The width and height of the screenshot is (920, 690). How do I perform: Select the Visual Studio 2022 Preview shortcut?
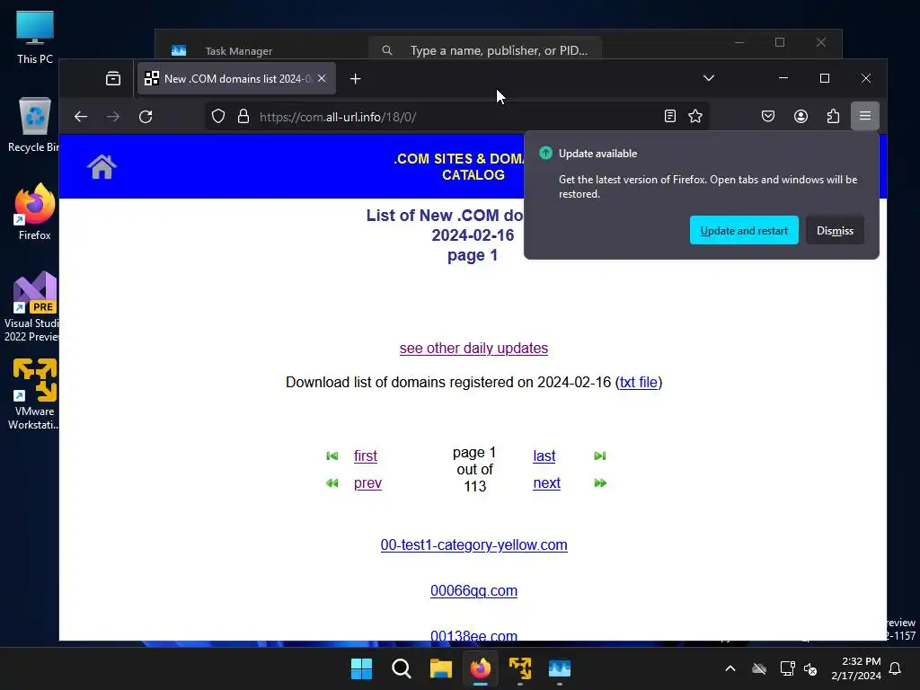32,306
